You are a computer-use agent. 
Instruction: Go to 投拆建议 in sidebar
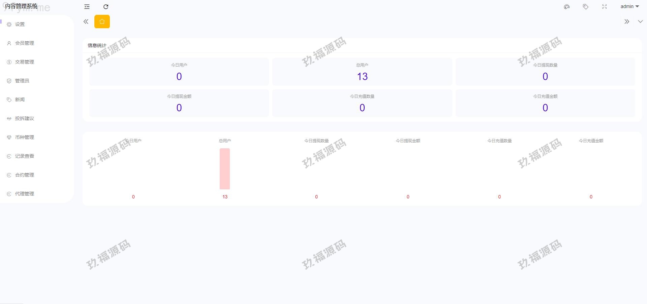(x=24, y=118)
